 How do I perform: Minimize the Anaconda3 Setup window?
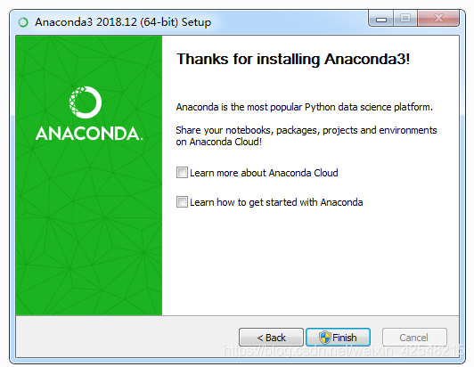[x=381, y=19]
